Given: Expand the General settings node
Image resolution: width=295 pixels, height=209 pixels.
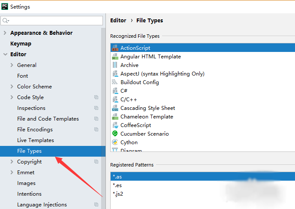Looking at the screenshot, I should [12, 65].
